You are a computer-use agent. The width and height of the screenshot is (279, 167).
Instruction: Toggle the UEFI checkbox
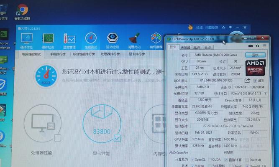[255, 81]
